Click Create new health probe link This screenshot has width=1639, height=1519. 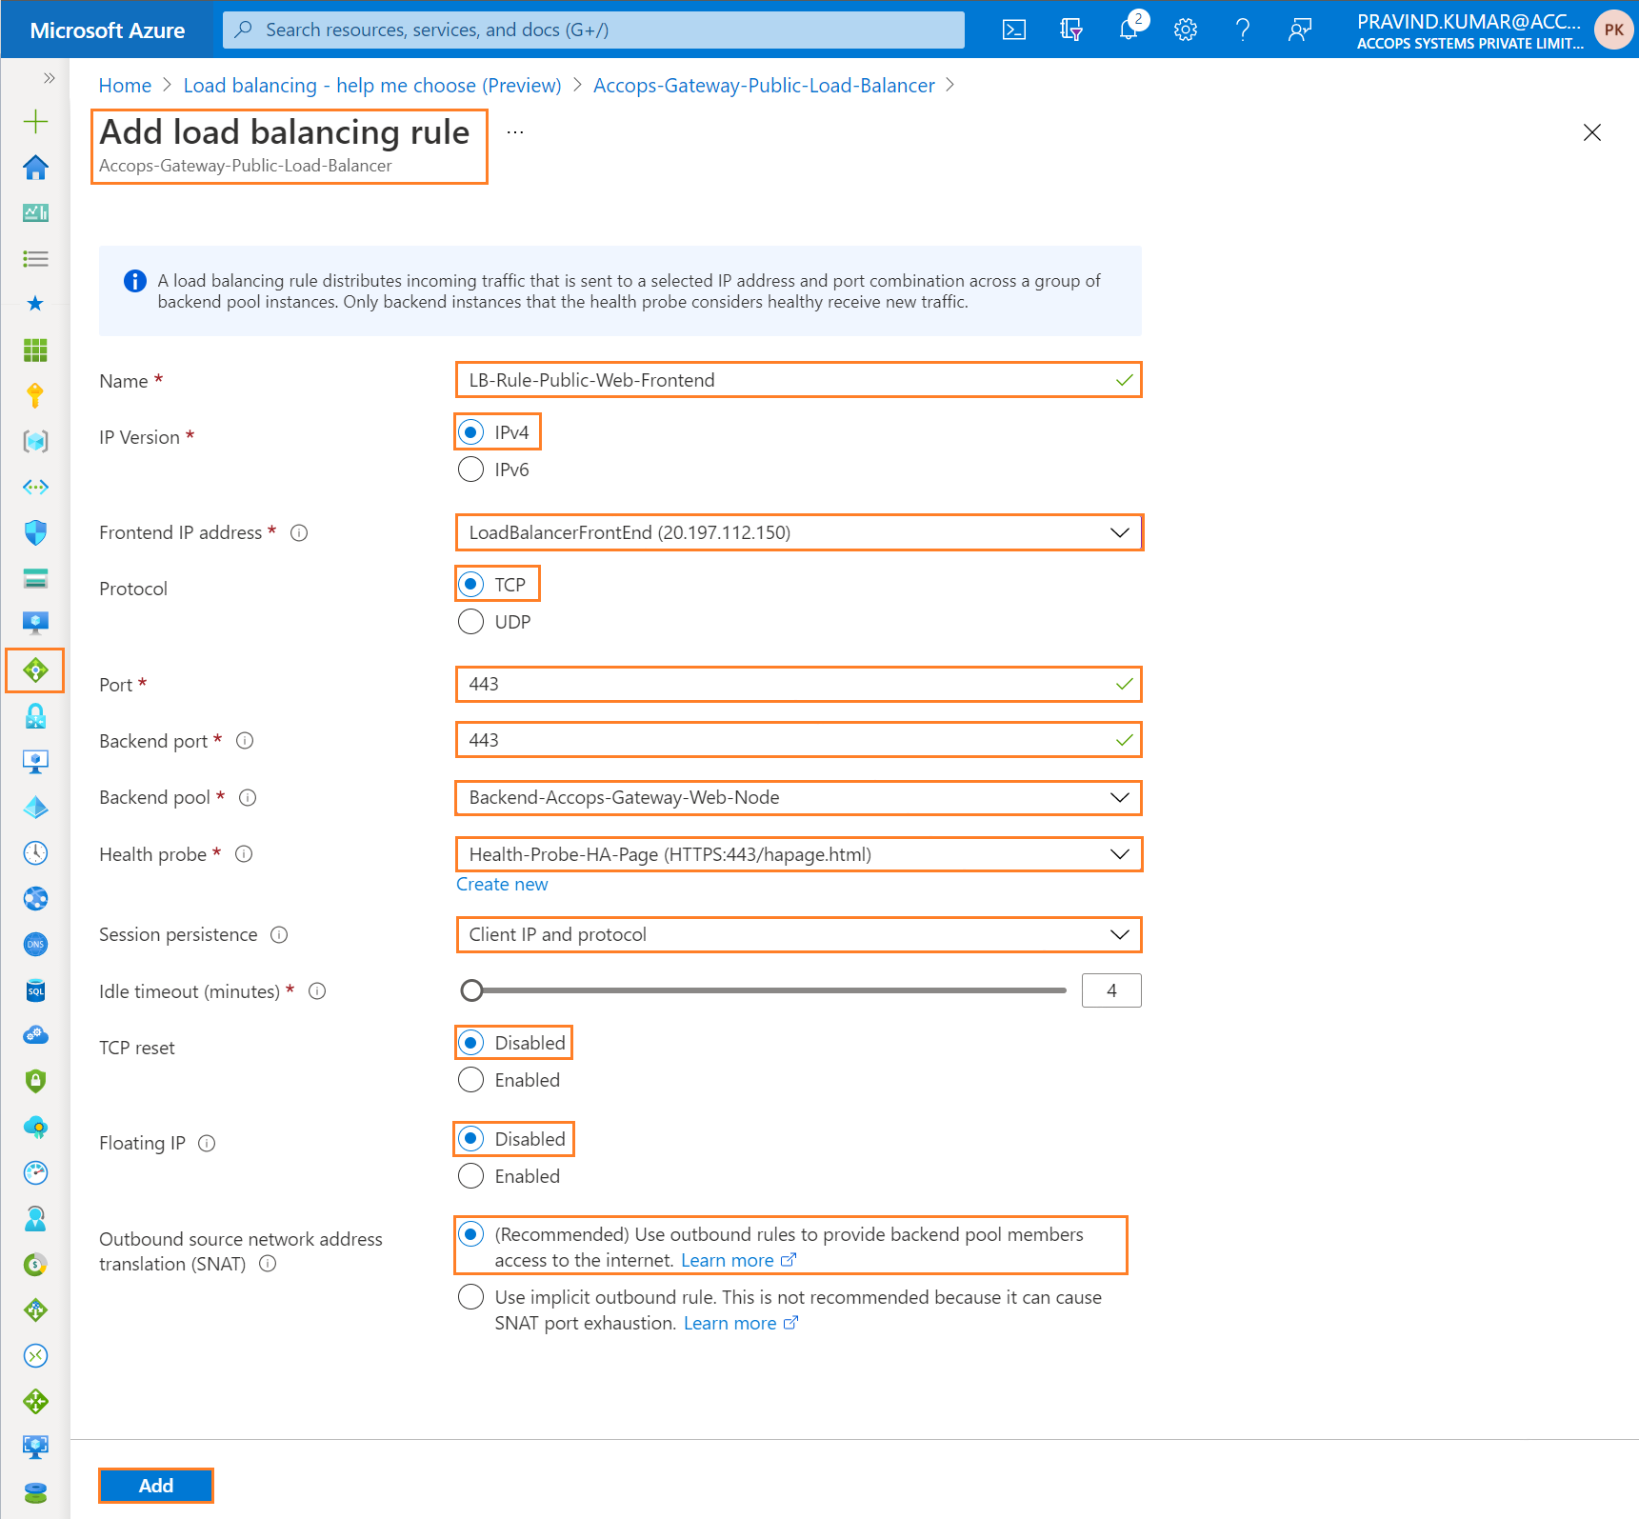point(502,885)
